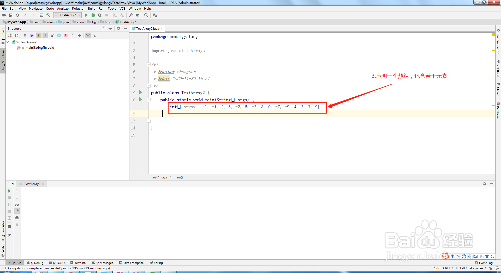This screenshot has height=273, width=501.
Task: Click main() in editor breadcrumb
Action: pos(178,177)
